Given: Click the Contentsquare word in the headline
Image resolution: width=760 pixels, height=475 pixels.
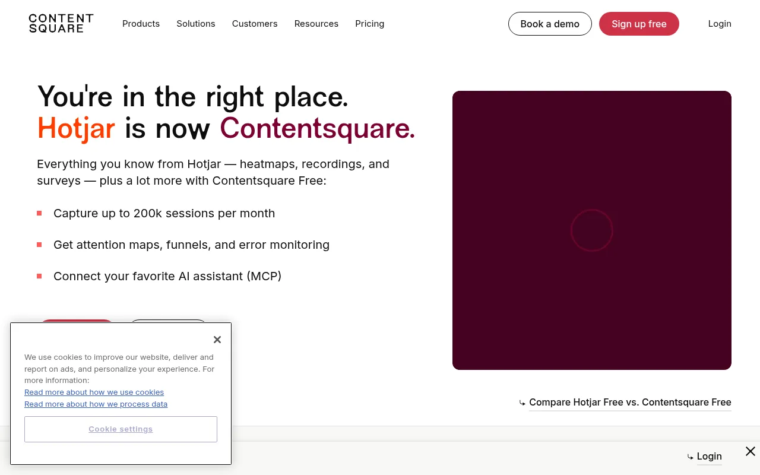Looking at the screenshot, I should 318,128.
